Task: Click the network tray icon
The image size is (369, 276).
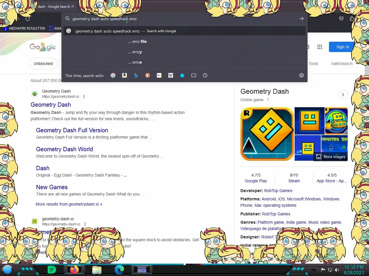Action: 330,270
